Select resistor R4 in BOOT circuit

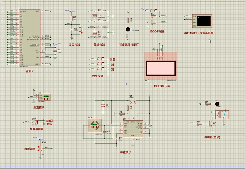[x=153, y=23]
